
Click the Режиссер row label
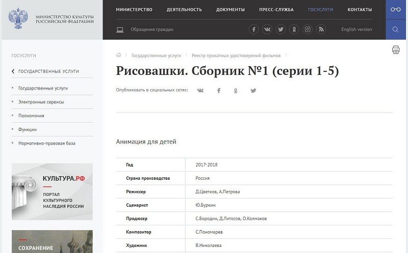click(x=136, y=192)
